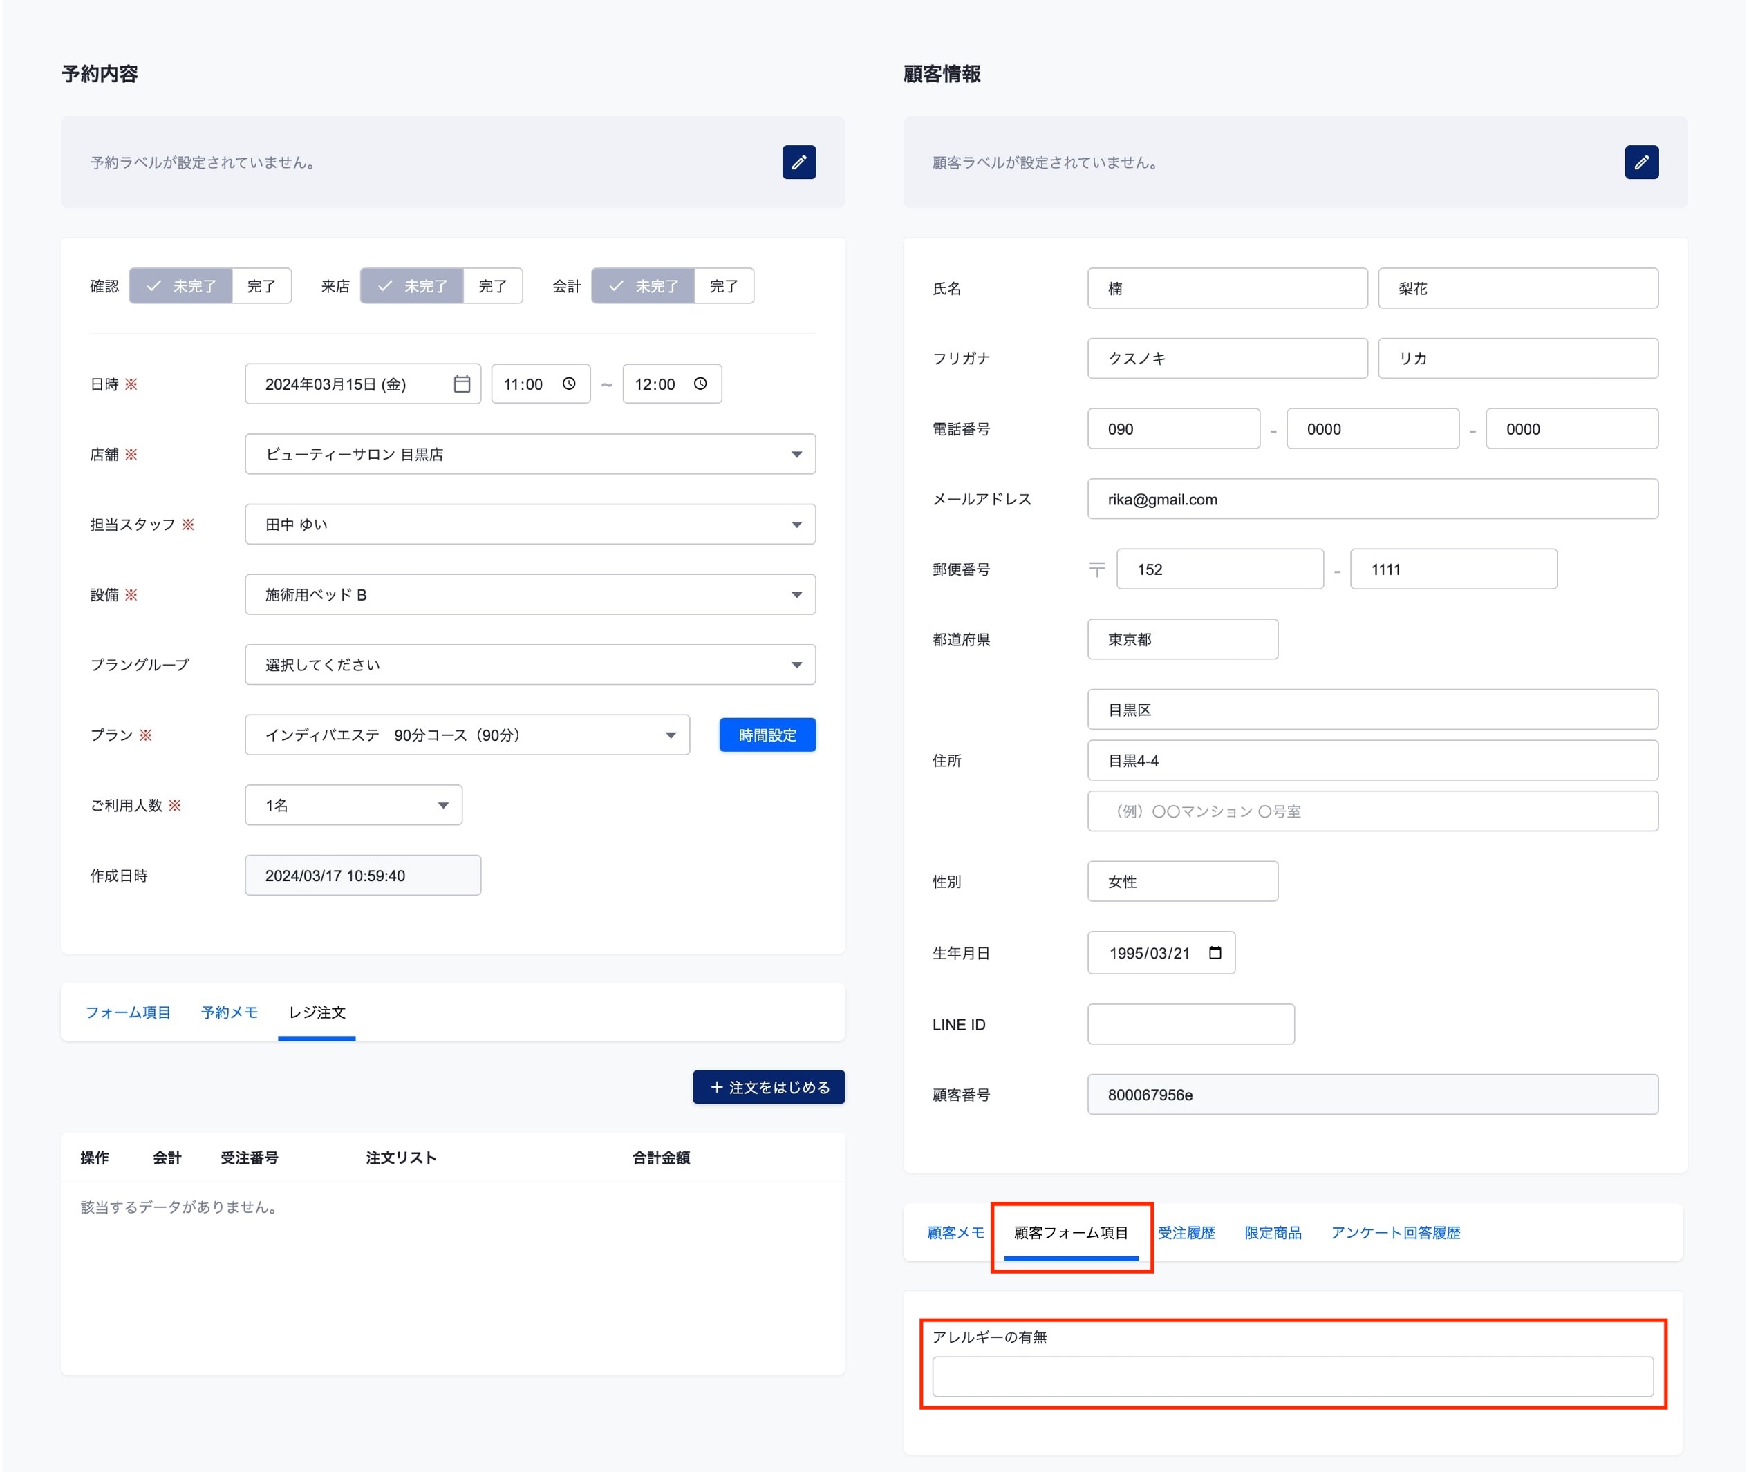Image resolution: width=1749 pixels, height=1472 pixels.
Task: Switch to the アンケート回答履歴 tab
Action: [1396, 1232]
